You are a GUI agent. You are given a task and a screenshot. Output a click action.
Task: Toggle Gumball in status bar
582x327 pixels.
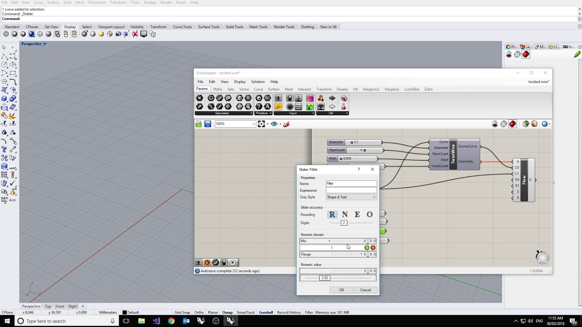(x=266, y=312)
